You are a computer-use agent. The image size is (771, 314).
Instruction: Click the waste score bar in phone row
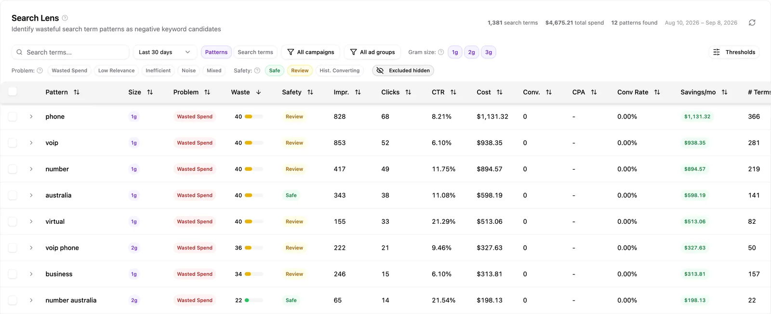click(254, 117)
